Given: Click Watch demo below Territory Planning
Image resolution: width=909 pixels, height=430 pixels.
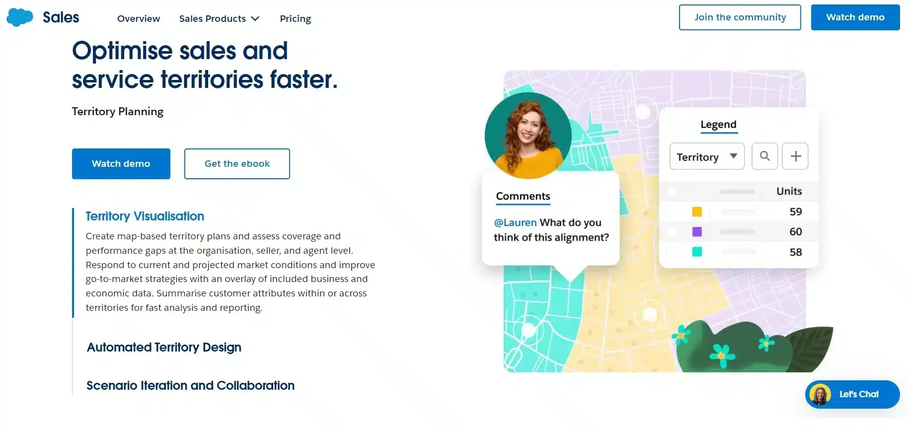Looking at the screenshot, I should [x=121, y=164].
